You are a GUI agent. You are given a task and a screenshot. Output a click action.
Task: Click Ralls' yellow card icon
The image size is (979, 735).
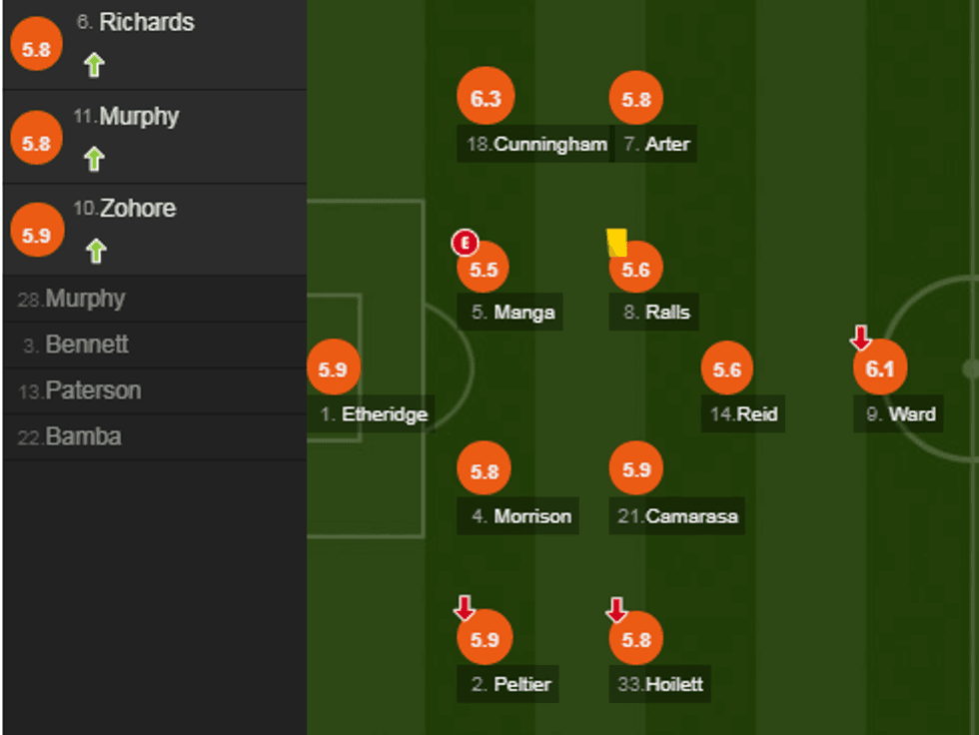tap(616, 243)
